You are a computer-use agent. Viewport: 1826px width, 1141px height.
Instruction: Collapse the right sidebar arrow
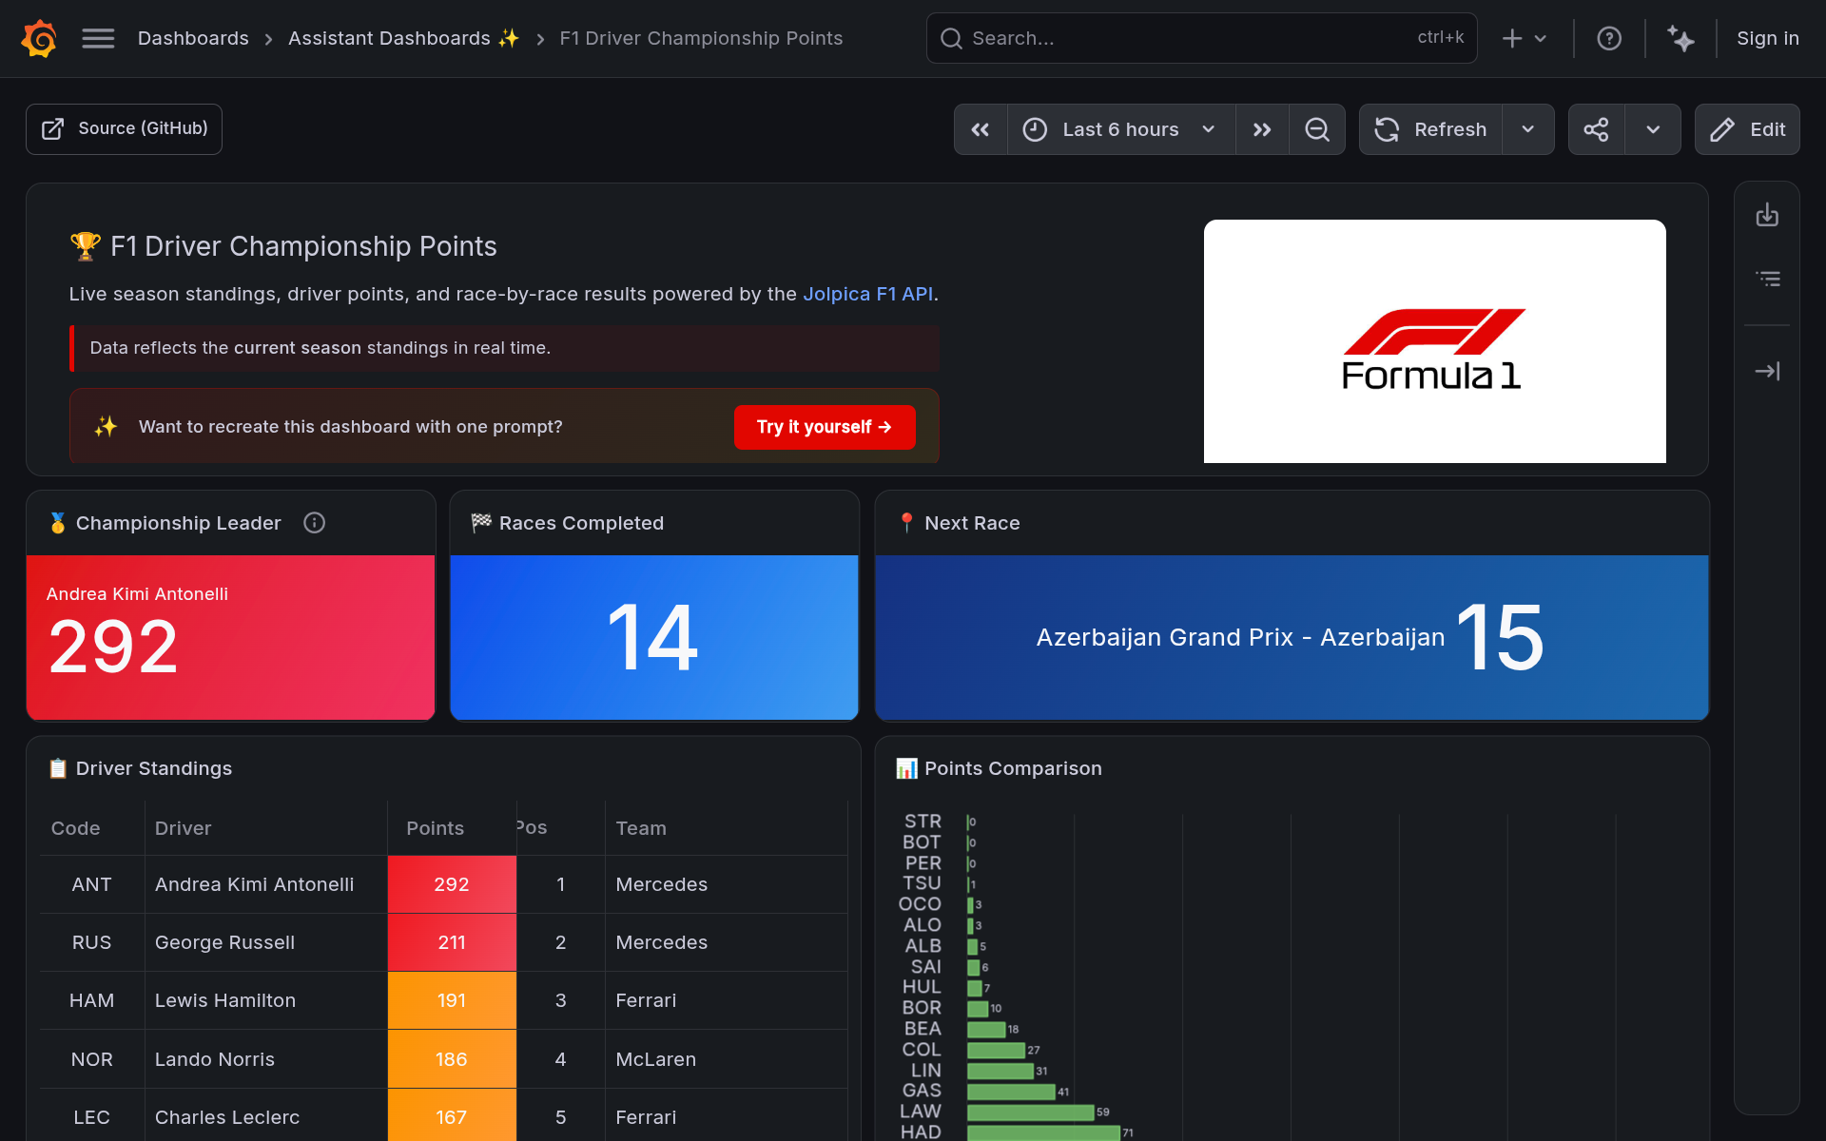1767,371
